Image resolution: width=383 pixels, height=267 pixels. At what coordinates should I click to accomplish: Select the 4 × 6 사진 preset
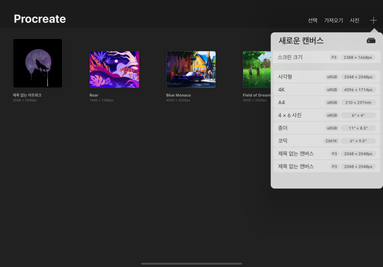(327, 115)
